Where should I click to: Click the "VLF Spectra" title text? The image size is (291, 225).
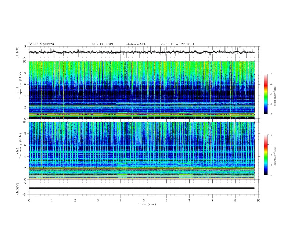click(42, 44)
